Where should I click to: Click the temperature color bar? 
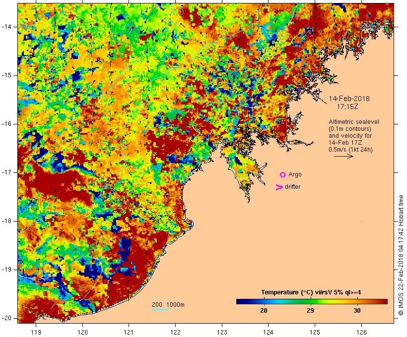312,301
